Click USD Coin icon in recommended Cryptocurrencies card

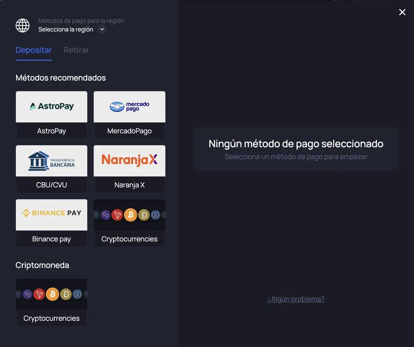click(156, 215)
